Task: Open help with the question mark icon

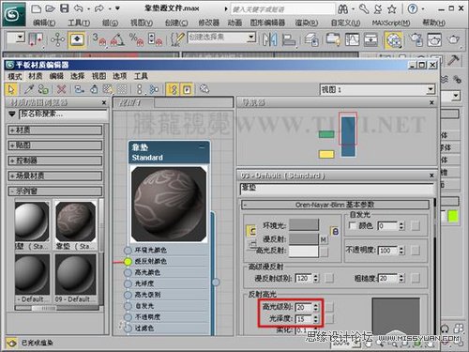Action: [x=413, y=9]
